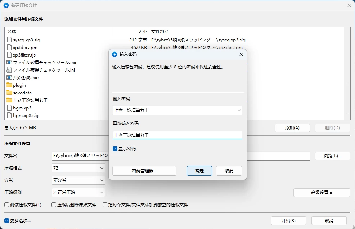Click the 开始游戏.exe application icon
The image size is (355, 229).
(9, 77)
